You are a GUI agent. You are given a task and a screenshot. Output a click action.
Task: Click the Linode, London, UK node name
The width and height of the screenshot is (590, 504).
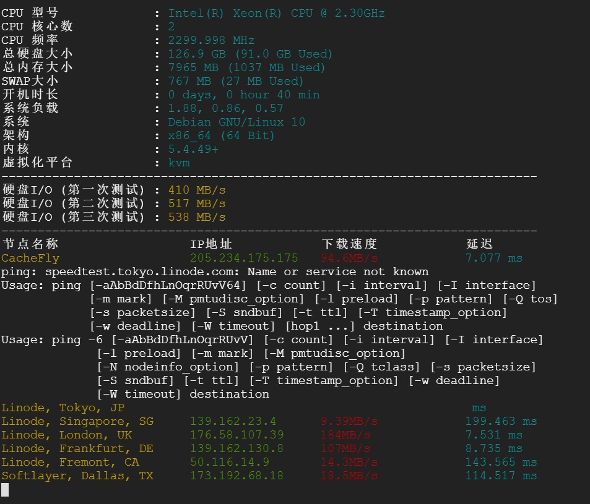pyautogui.click(x=67, y=435)
